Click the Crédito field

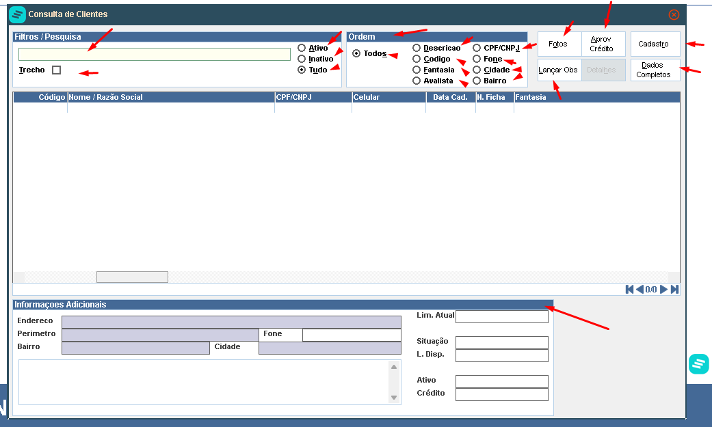(502, 394)
